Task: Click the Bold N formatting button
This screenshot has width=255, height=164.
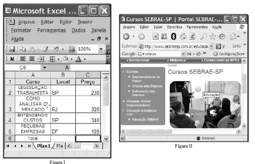Action: (12, 59)
